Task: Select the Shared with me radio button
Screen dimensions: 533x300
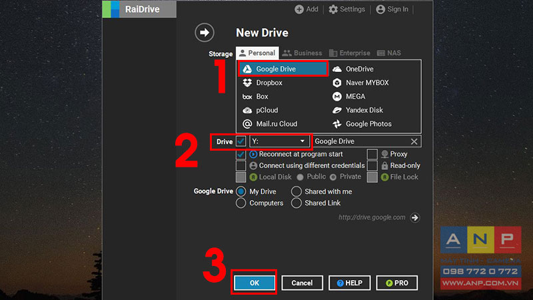Action: click(x=296, y=191)
